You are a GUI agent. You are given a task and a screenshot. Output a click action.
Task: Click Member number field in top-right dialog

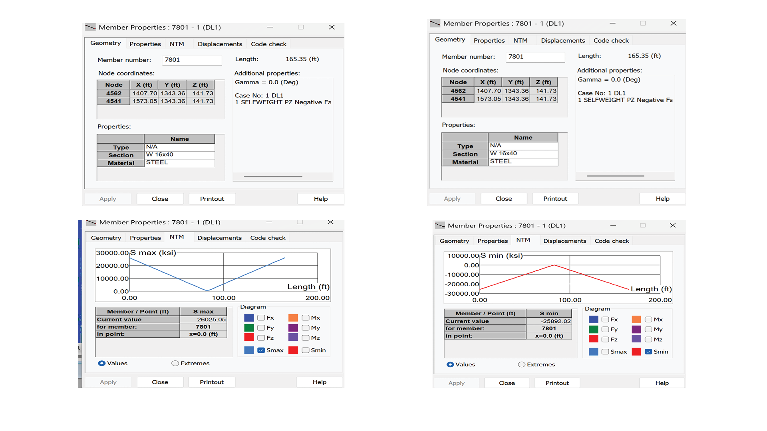click(x=535, y=57)
